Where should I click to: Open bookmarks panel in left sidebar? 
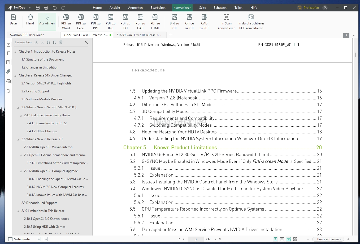pyautogui.click(x=8, y=45)
